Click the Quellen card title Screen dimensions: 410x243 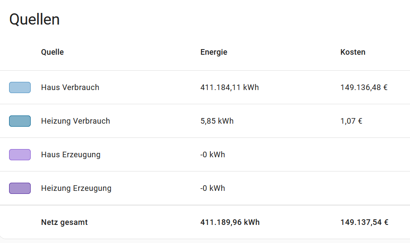(35, 19)
